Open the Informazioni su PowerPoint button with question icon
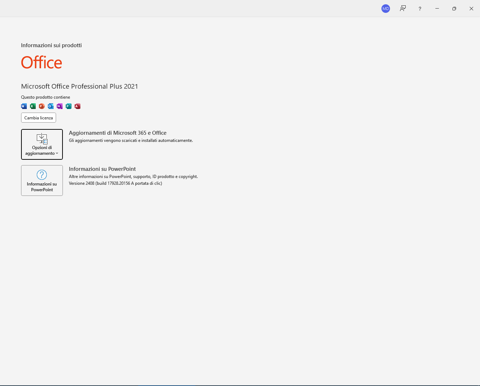 (42, 180)
